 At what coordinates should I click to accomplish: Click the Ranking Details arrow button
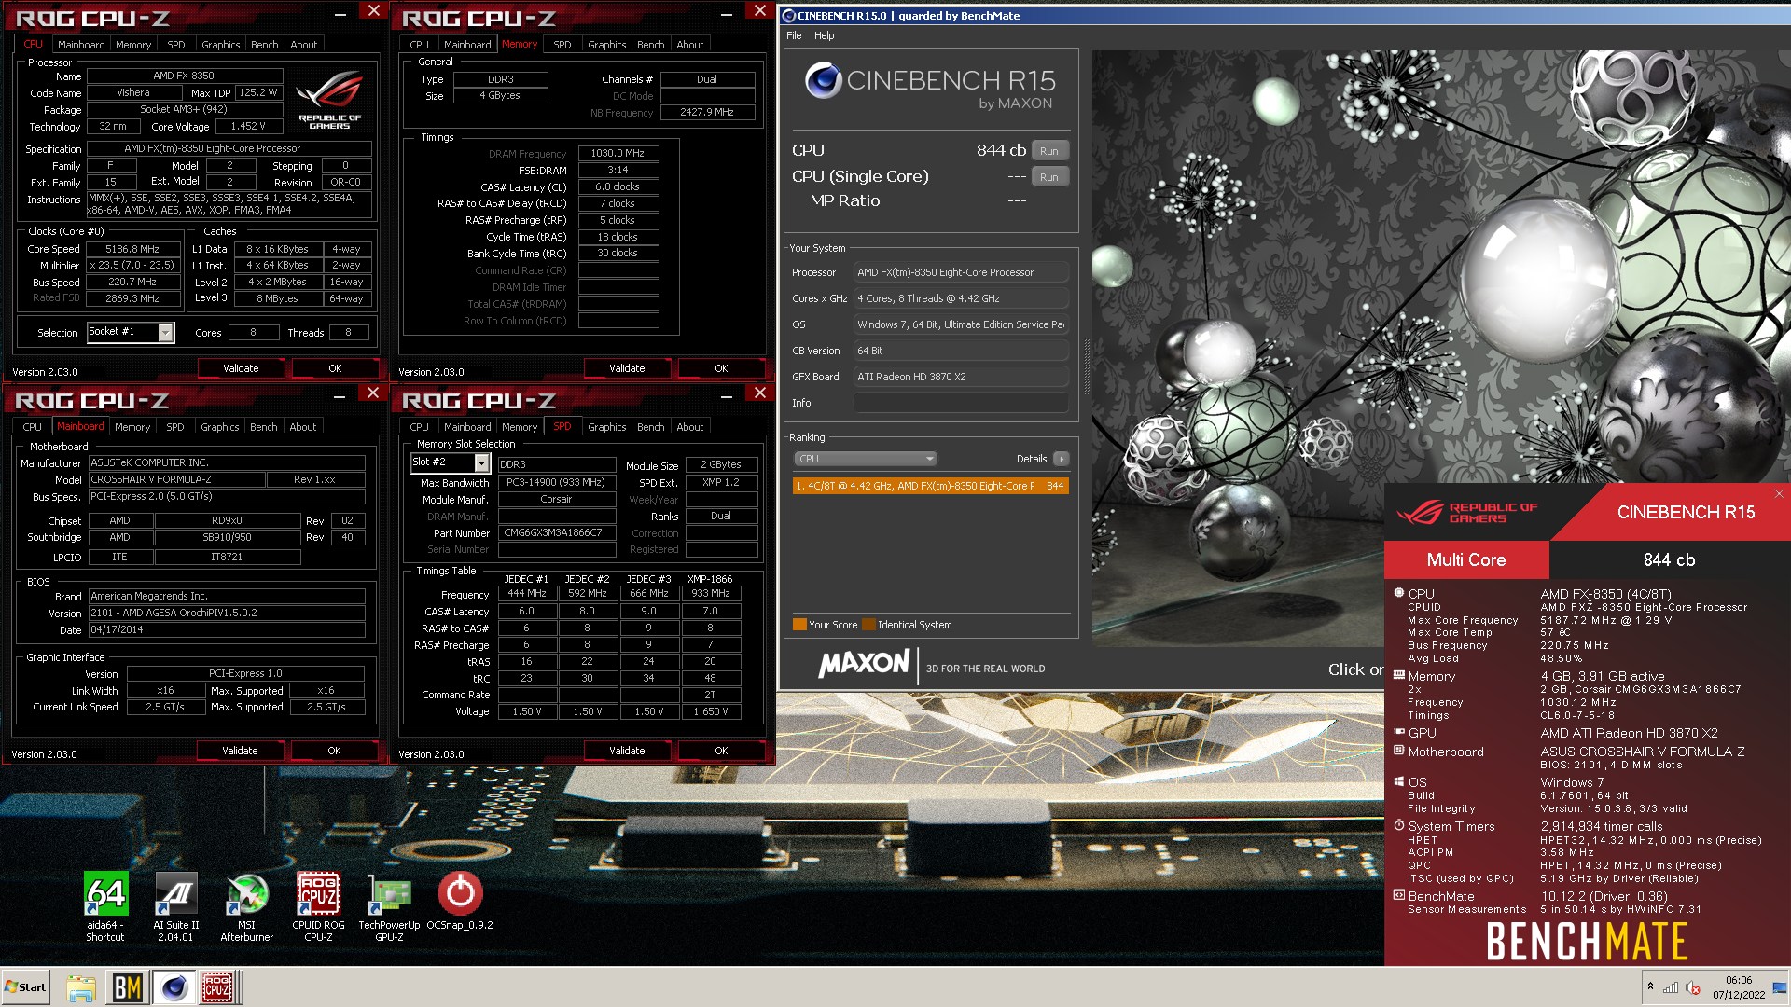point(1061,459)
